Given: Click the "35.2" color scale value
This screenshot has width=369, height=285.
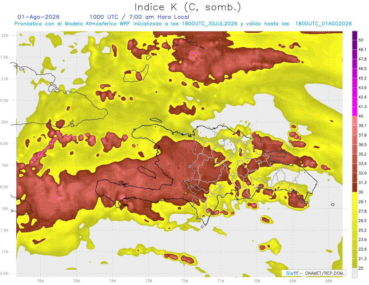Looking at the screenshot, I should 363,154.
